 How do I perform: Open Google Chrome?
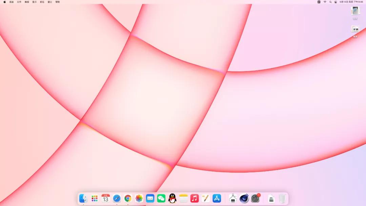(128, 199)
